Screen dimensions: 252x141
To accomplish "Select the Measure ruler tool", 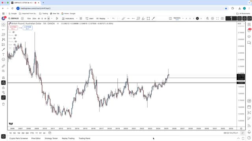I will [x=4, y=66].
